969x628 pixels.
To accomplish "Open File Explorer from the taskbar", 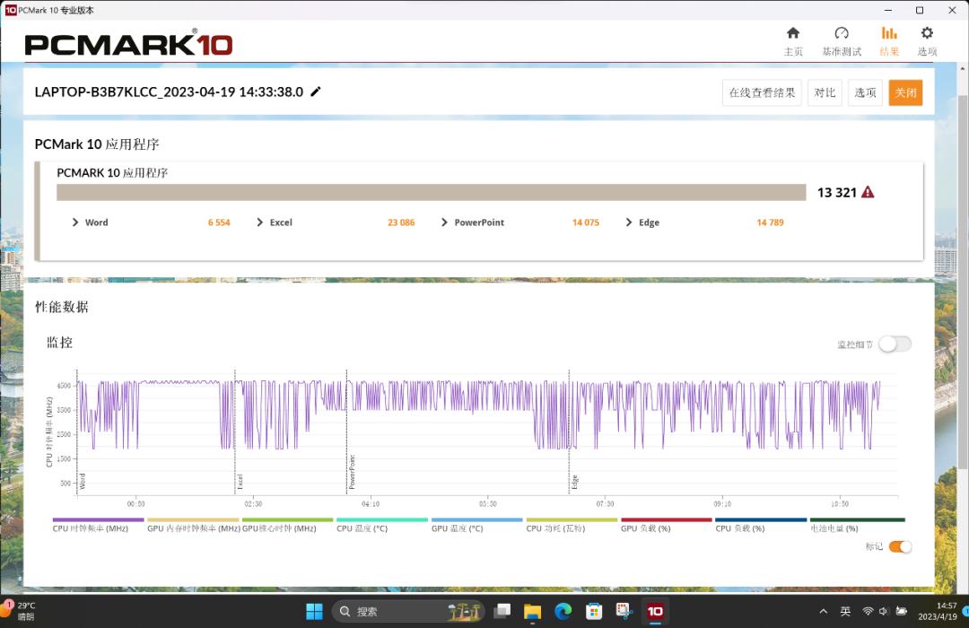I will (x=532, y=611).
